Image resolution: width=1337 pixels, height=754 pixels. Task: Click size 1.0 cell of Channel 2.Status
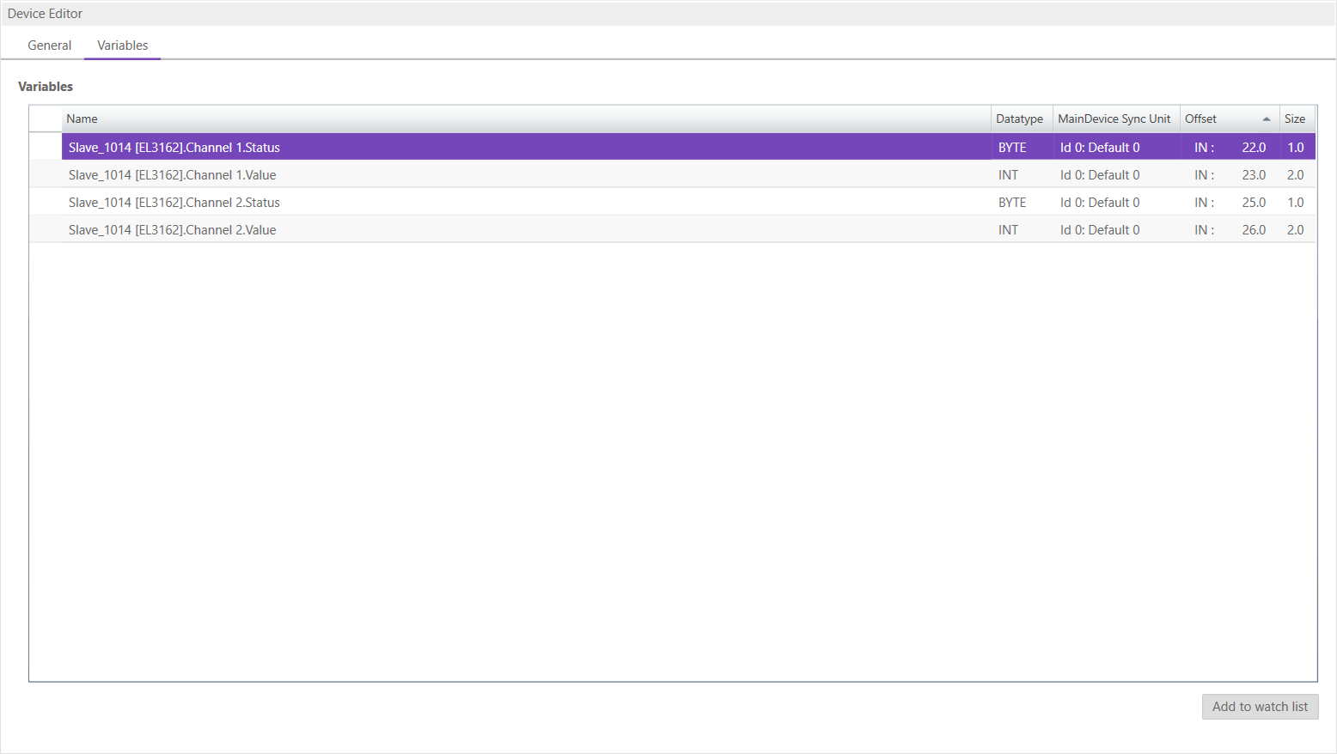click(x=1295, y=203)
